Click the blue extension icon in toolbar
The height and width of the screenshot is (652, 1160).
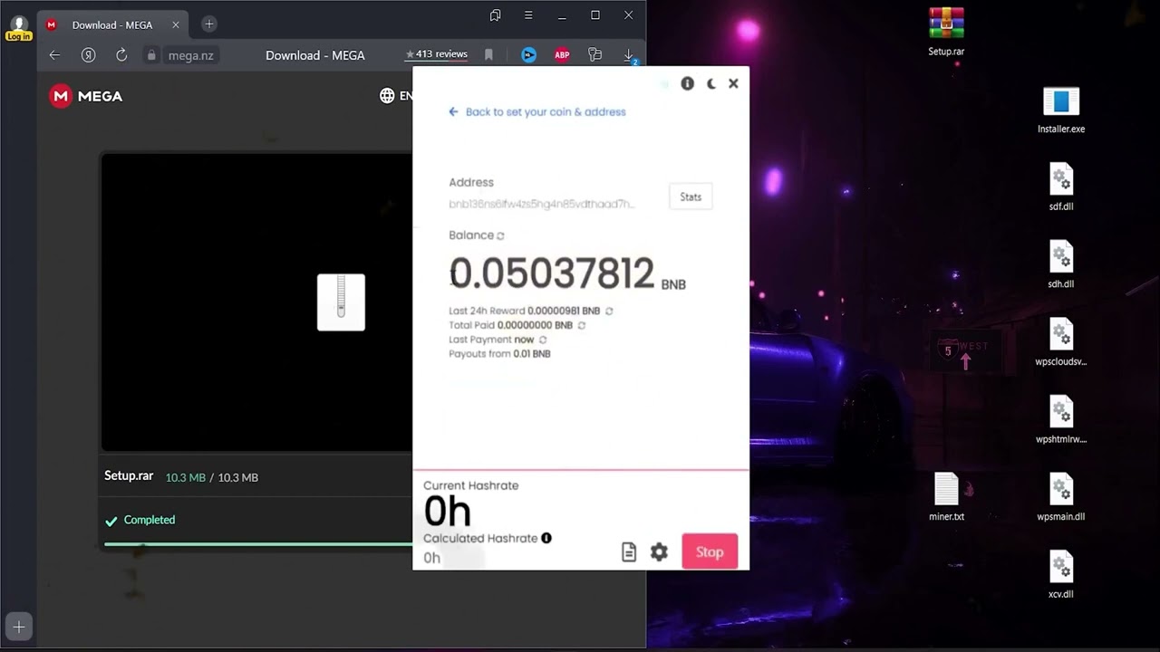coord(529,55)
